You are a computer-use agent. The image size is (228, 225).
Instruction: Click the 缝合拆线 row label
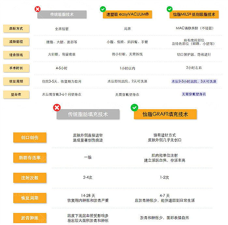pos(16,55)
